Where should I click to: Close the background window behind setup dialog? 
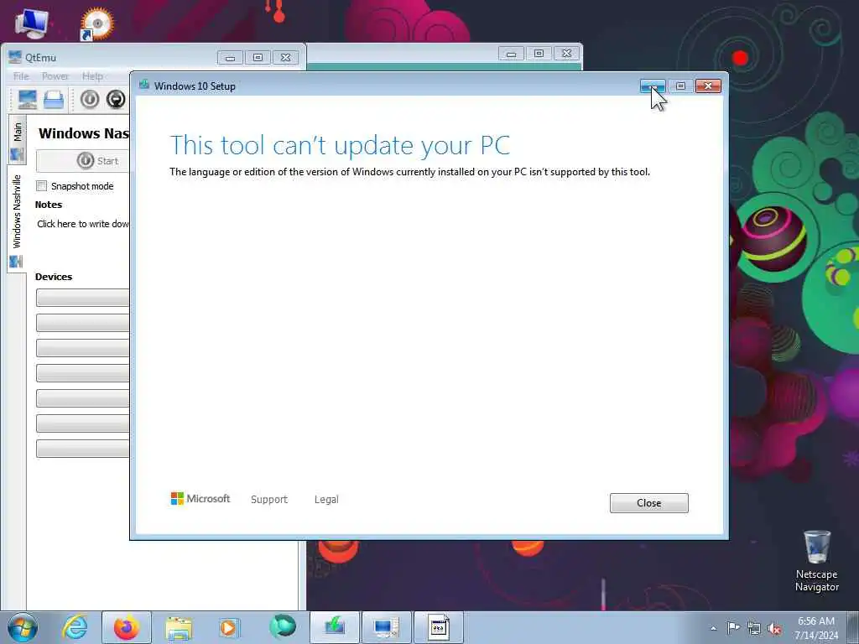coord(567,53)
